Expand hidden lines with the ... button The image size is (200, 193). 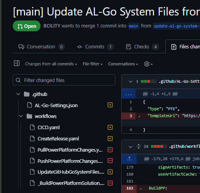pos(129,94)
